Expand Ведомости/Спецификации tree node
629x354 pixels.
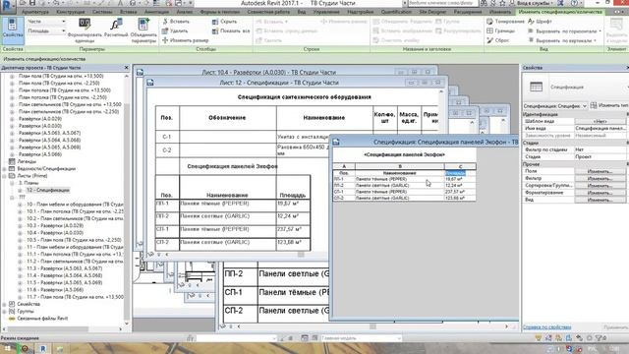click(x=4, y=169)
